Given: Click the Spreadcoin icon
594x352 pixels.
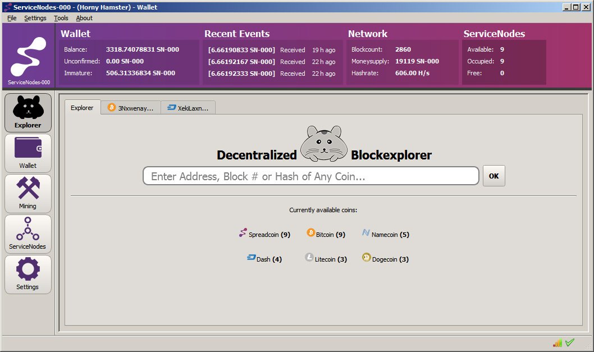Looking at the screenshot, I should point(243,232).
